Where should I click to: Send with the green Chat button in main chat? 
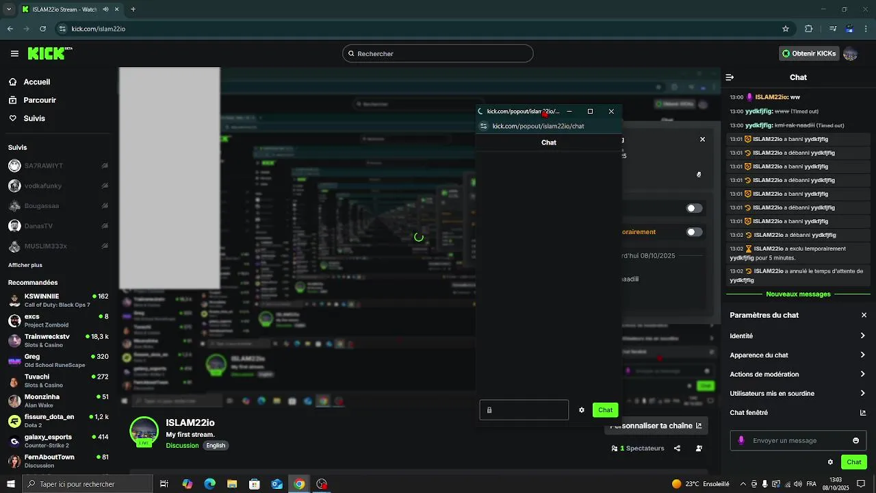[x=854, y=462]
